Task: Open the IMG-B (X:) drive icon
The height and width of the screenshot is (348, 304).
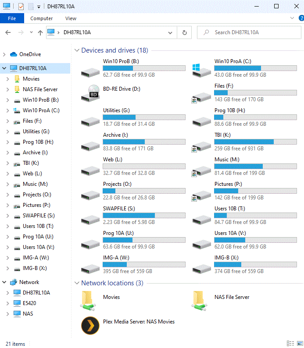Action: pyautogui.click(x=201, y=269)
